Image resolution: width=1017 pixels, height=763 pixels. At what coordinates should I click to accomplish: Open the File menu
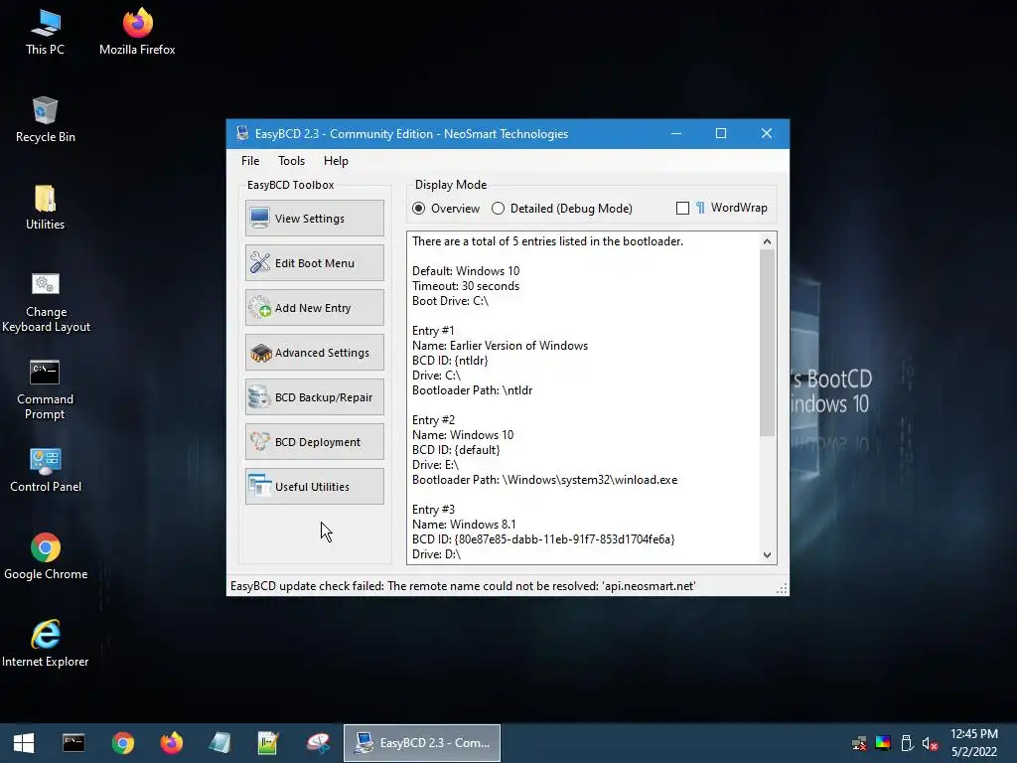tap(250, 161)
